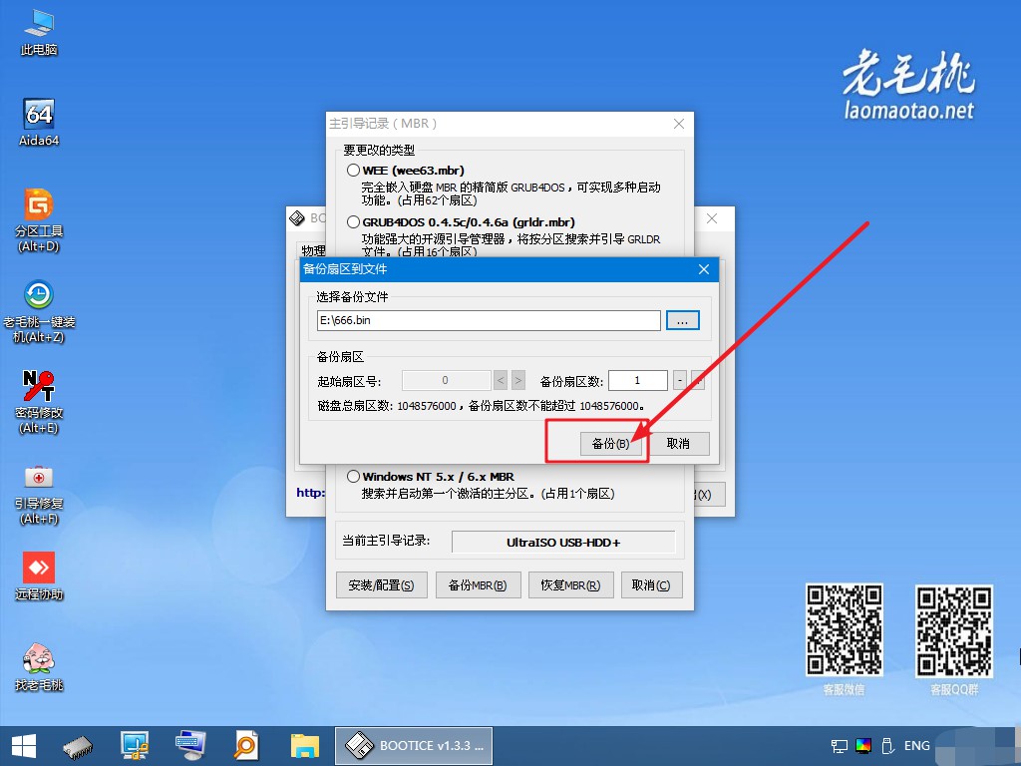Open the Windows Start button
The width and height of the screenshot is (1021, 766).
[24, 746]
